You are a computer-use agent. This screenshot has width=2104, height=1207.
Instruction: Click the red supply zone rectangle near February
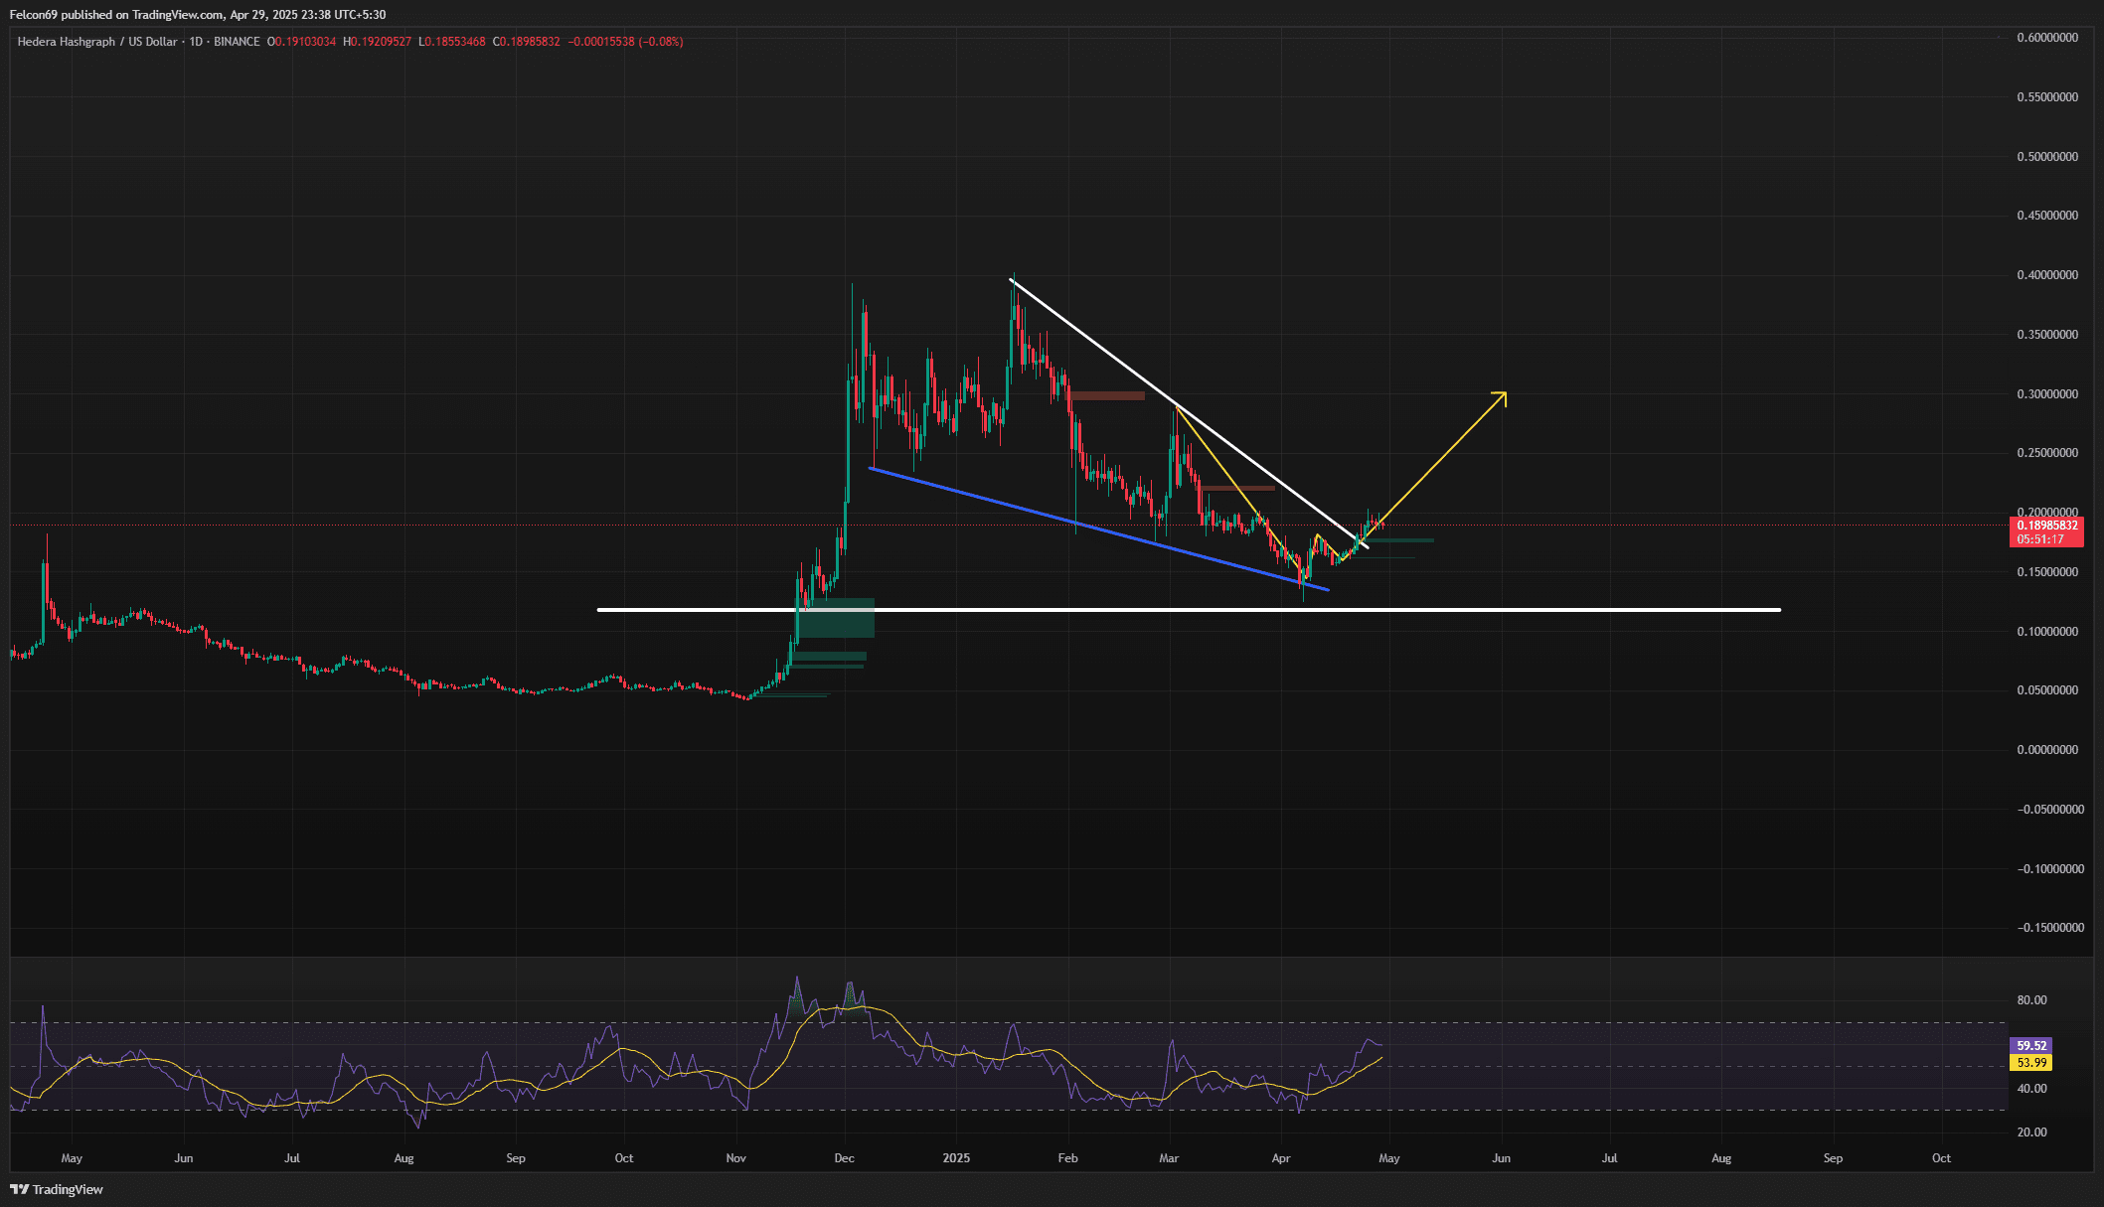click(x=1106, y=396)
